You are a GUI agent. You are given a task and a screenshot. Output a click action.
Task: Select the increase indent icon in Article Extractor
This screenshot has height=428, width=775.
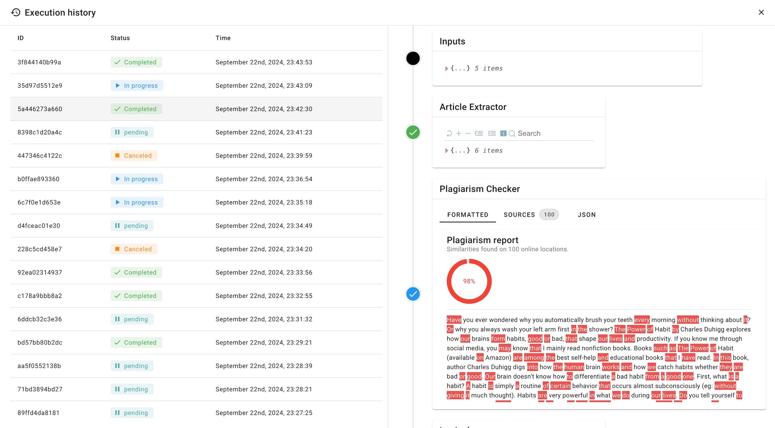coord(479,133)
